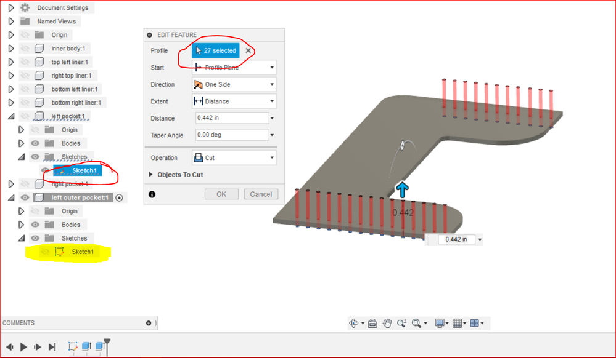Open the Extent dropdown set to Distance
Viewport: 616px width, 358px height.
(x=234, y=101)
